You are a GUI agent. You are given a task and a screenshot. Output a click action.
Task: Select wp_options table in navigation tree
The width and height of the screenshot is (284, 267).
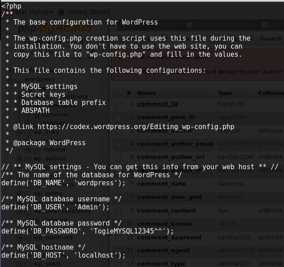coord(50,159)
